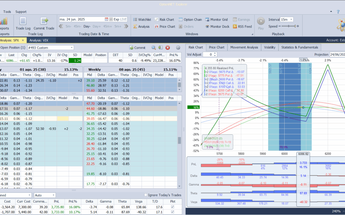Click the upper Weekly chain scrollbar

click(179, 85)
